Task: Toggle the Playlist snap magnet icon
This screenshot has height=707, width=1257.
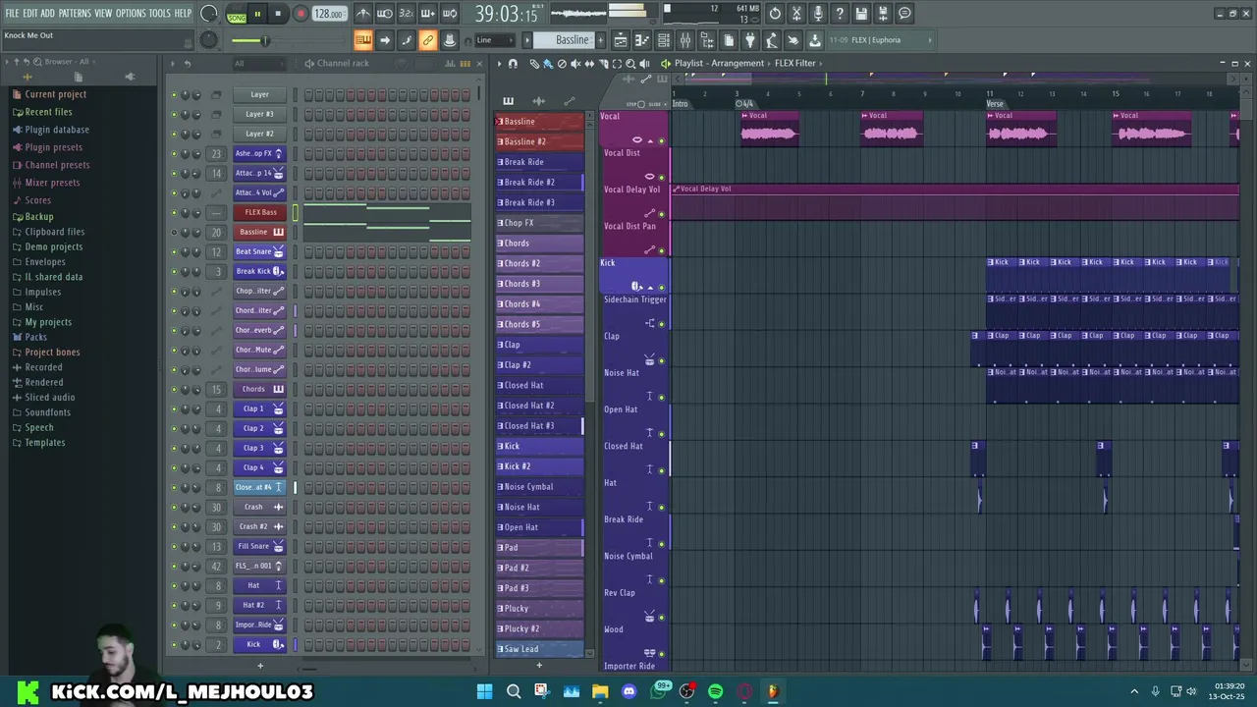Action: [x=513, y=64]
